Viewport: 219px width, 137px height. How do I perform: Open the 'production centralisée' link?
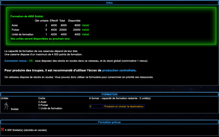tap(119, 70)
